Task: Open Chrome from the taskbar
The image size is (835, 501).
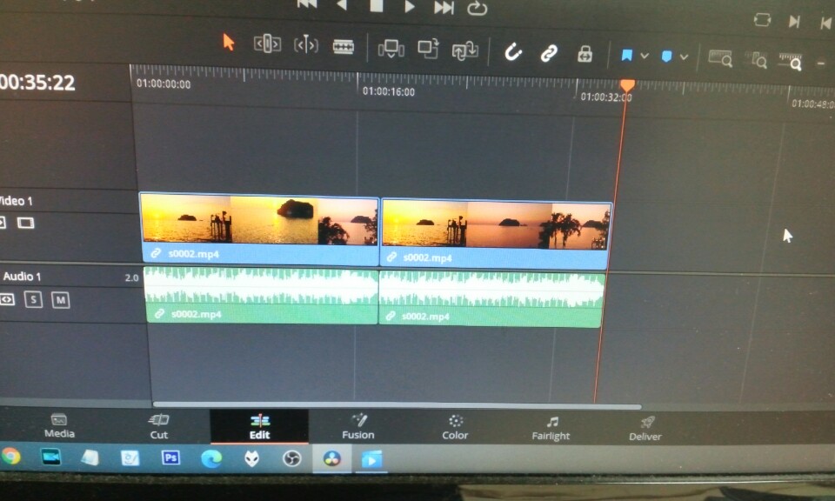Action: point(10,457)
